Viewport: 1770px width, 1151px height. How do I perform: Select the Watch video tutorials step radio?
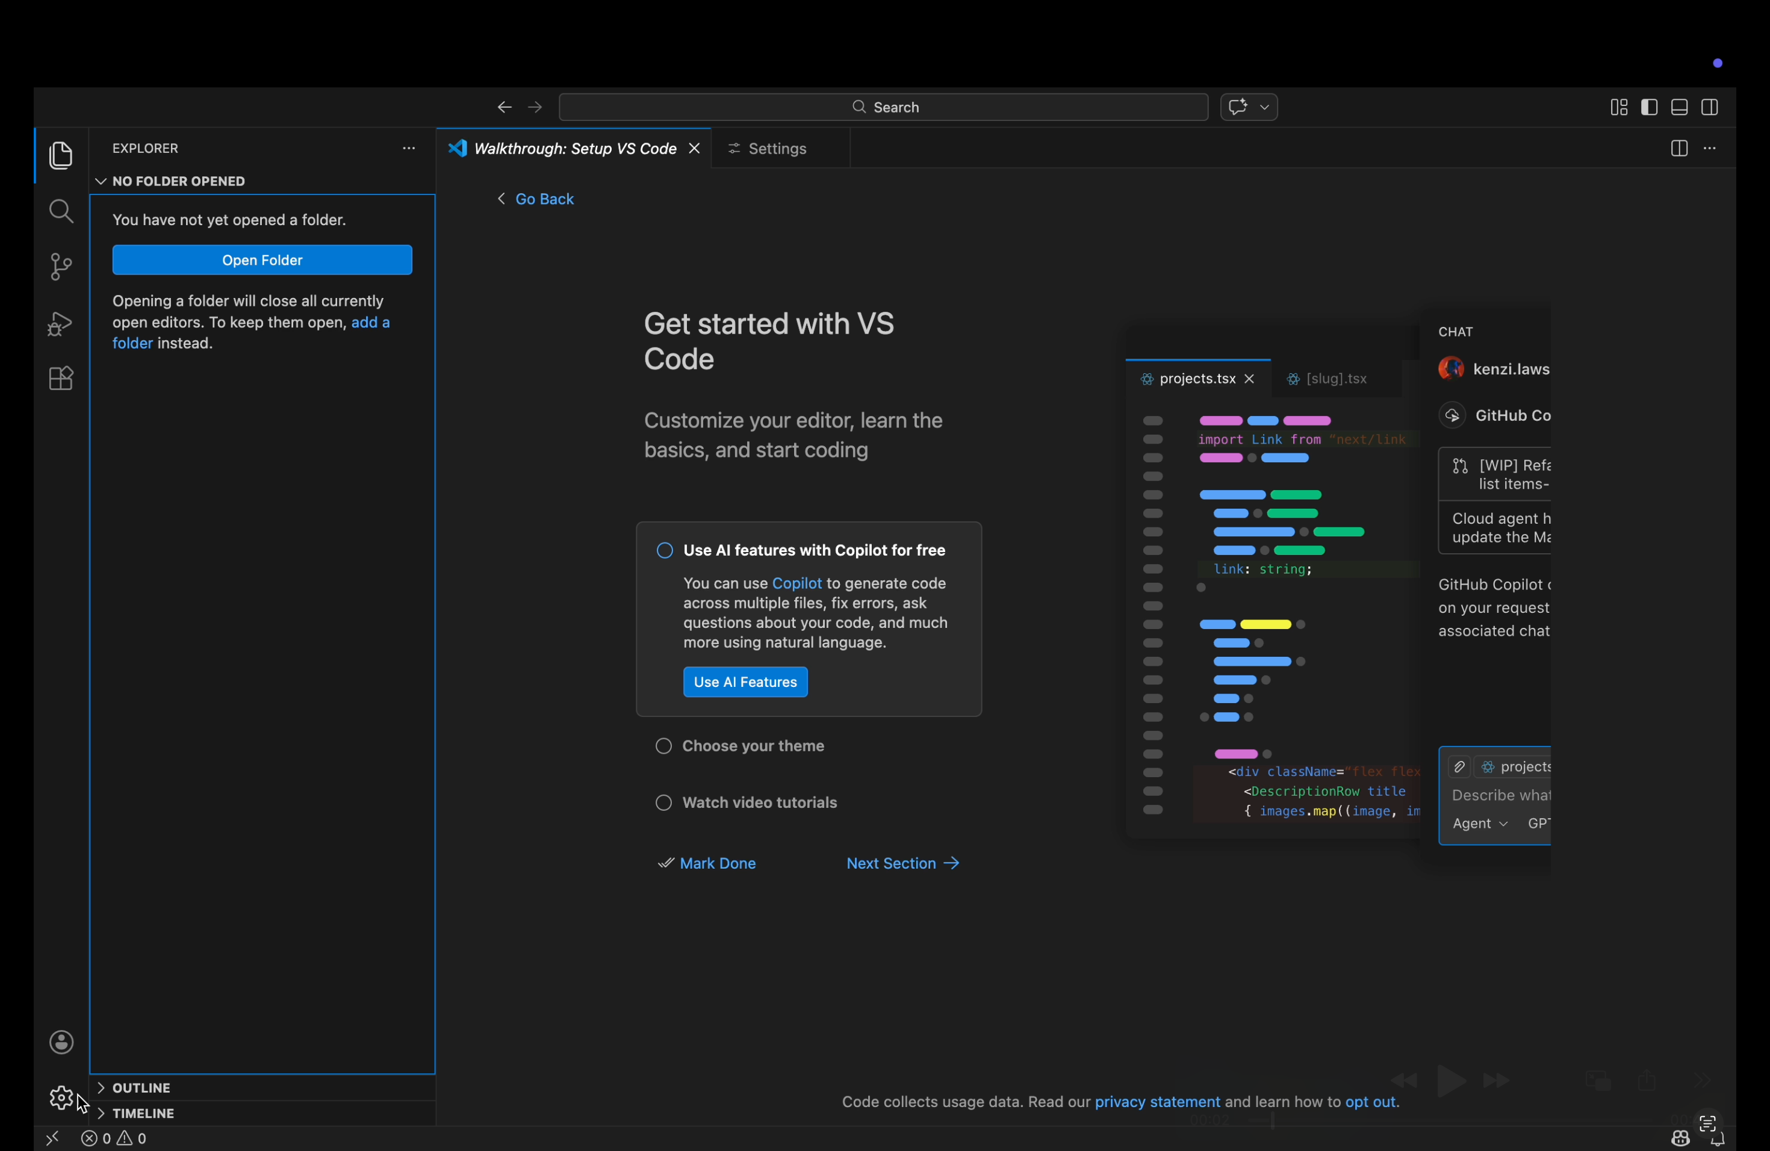pyautogui.click(x=663, y=803)
